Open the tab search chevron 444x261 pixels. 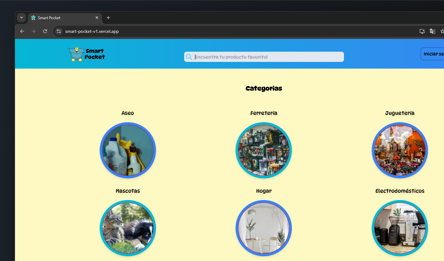coord(21,18)
